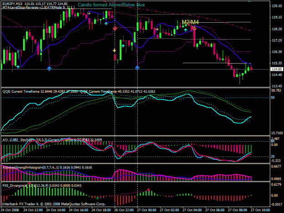Image resolution: width=284 pixels, height=213 pixels.
Task: Click the 58.782 scale value in the QQE panel
Action: point(276,90)
